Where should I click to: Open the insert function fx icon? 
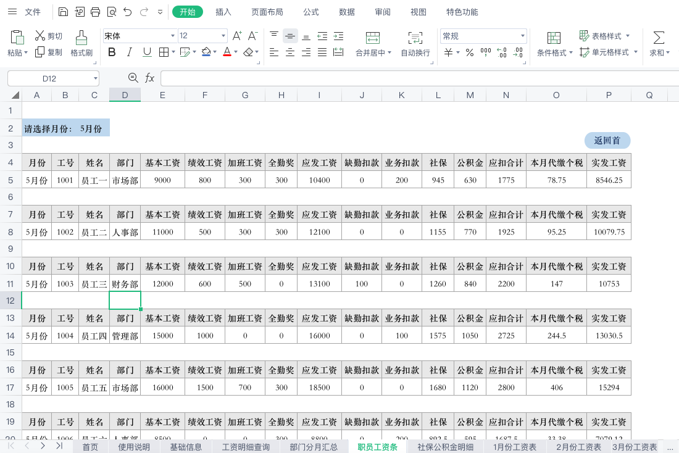tap(149, 78)
